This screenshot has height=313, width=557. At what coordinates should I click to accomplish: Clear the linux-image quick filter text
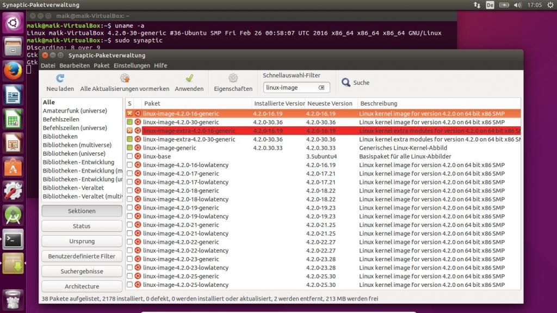click(x=321, y=88)
